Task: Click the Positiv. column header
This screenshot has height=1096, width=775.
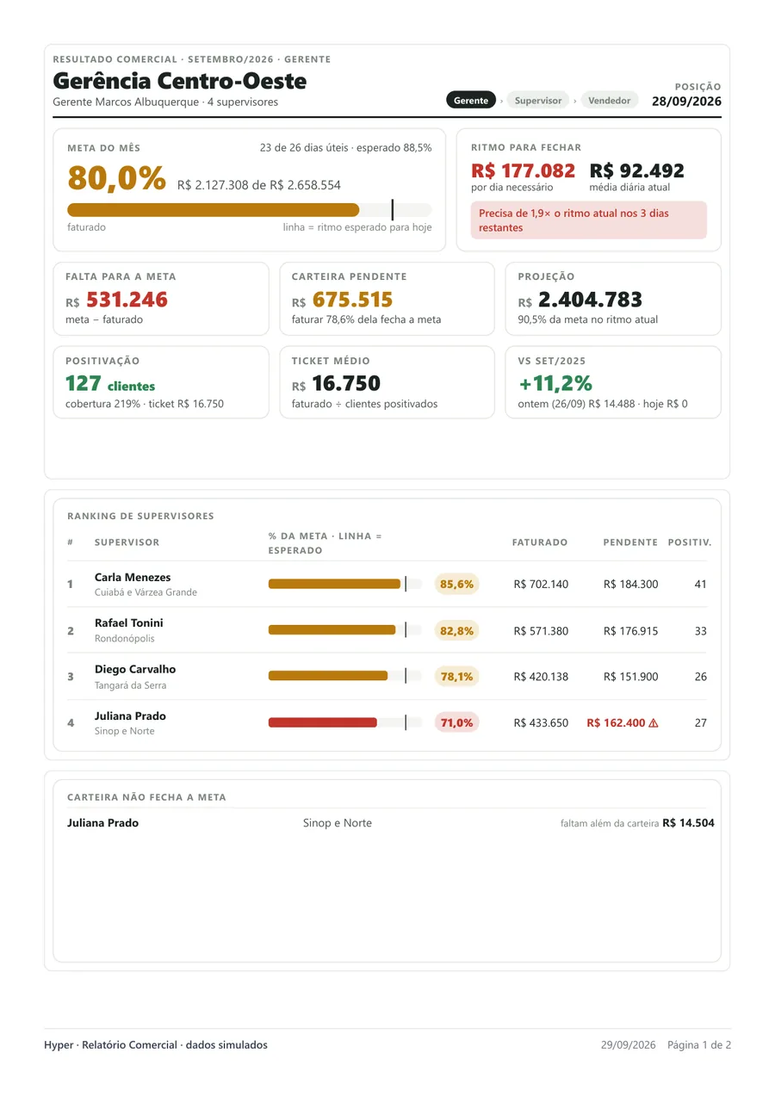Action: click(x=690, y=542)
